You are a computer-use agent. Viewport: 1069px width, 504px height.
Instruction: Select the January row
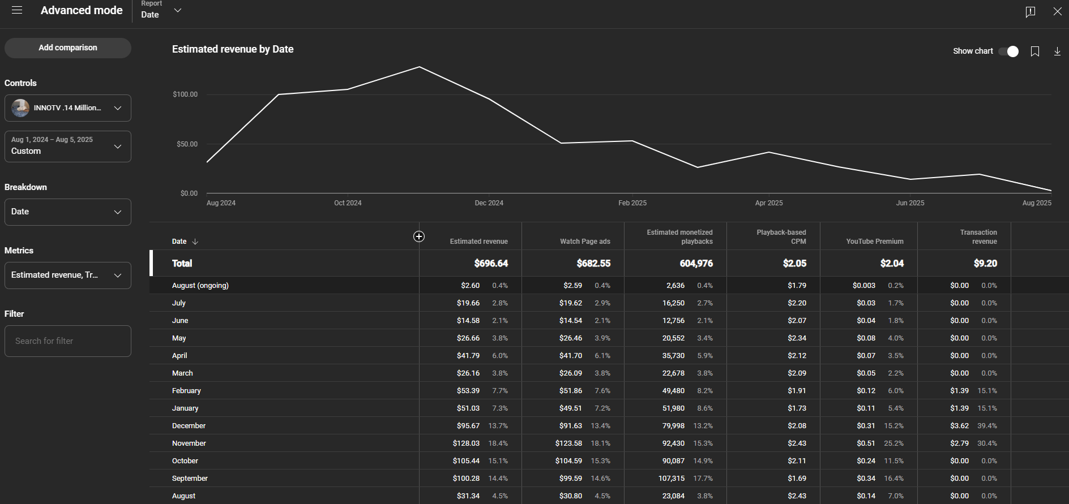(609, 408)
